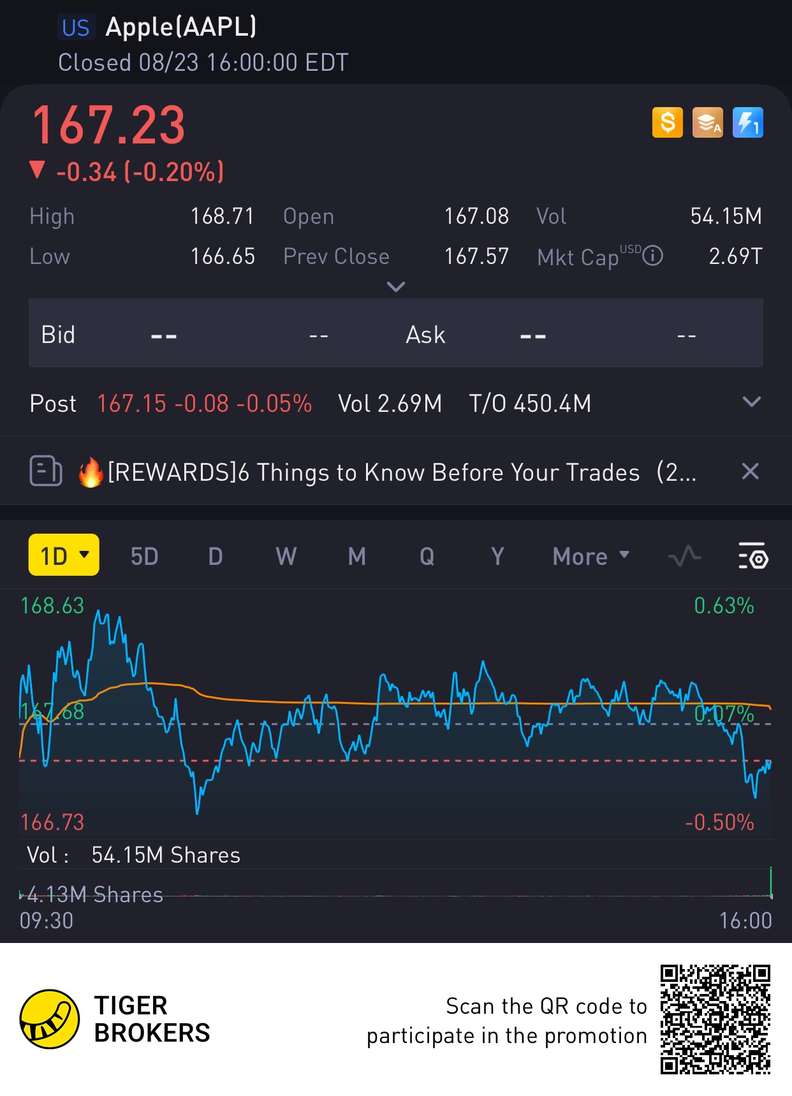Tap the Vol : 54.15M Shares label
Screen dimensions: 792x1096
[x=133, y=855]
